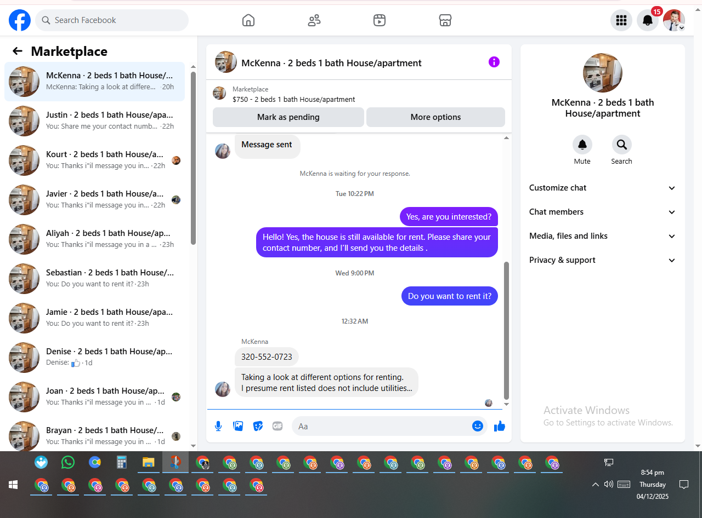Click the Search Facebook field
Viewport: 702px width, 518px height.
tap(112, 20)
